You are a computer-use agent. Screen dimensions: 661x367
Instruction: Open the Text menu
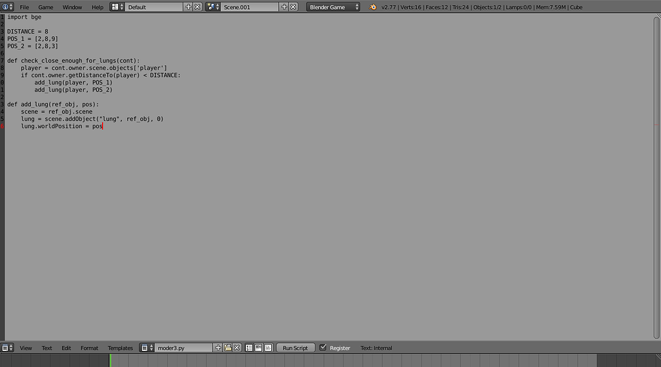(46, 348)
